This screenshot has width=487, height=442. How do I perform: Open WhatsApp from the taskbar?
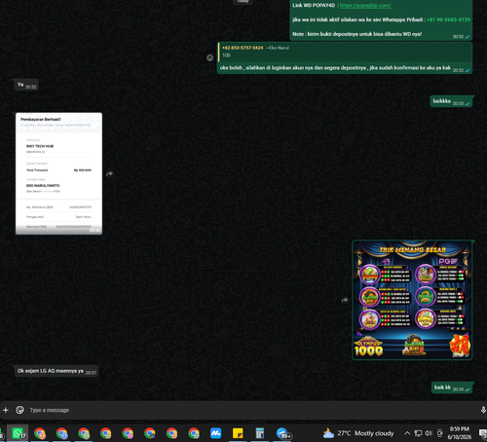(18, 433)
